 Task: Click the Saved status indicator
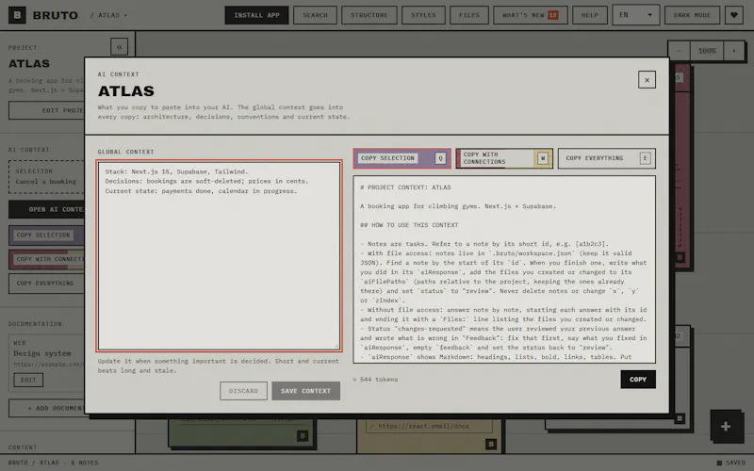click(731, 463)
